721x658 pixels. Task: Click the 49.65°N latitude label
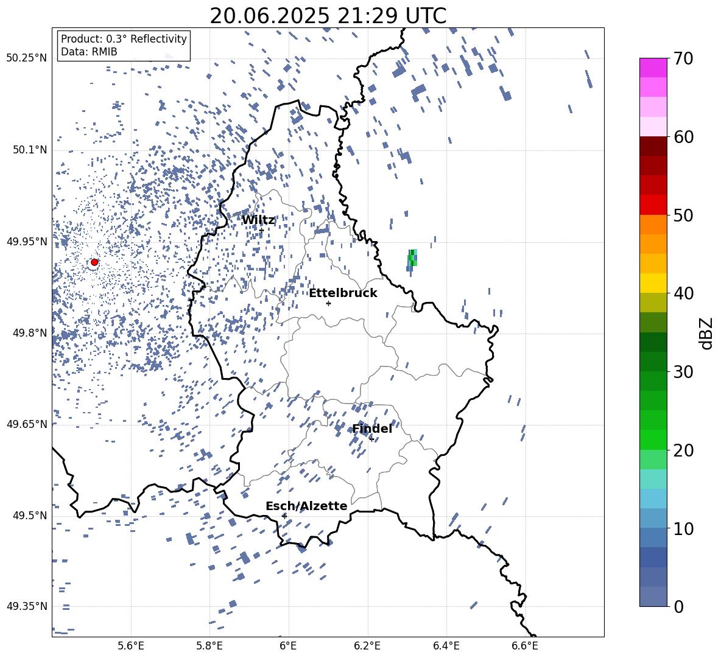tap(26, 424)
